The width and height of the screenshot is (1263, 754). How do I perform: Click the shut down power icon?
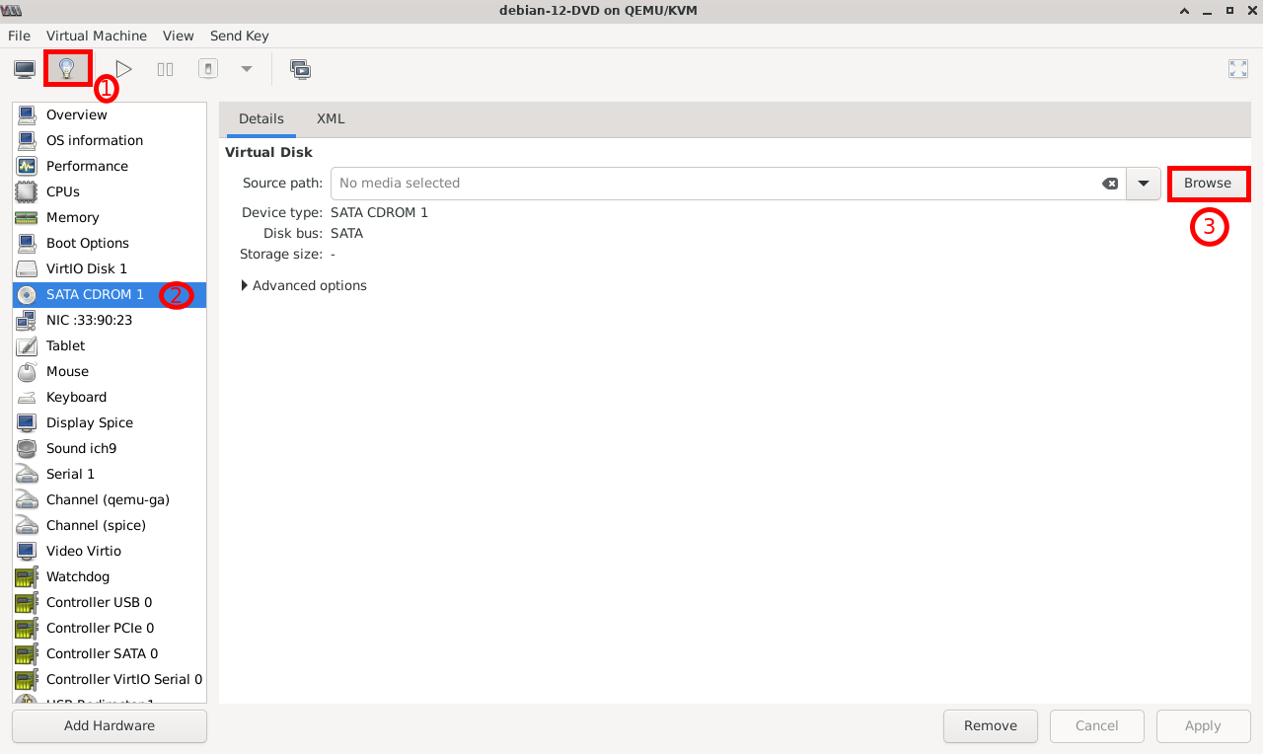[x=208, y=69]
